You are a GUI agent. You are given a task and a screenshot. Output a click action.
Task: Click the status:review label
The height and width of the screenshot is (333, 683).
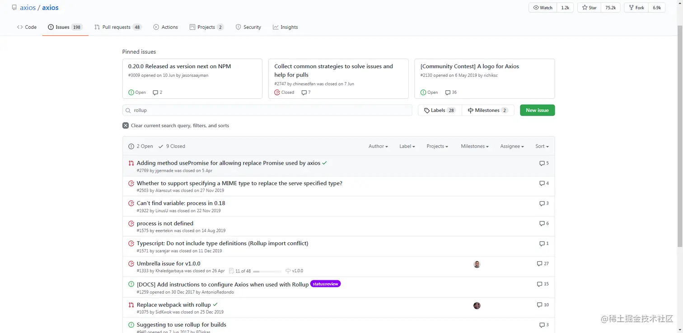pyautogui.click(x=325, y=284)
